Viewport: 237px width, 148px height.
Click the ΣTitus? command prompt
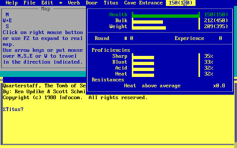point(13,110)
